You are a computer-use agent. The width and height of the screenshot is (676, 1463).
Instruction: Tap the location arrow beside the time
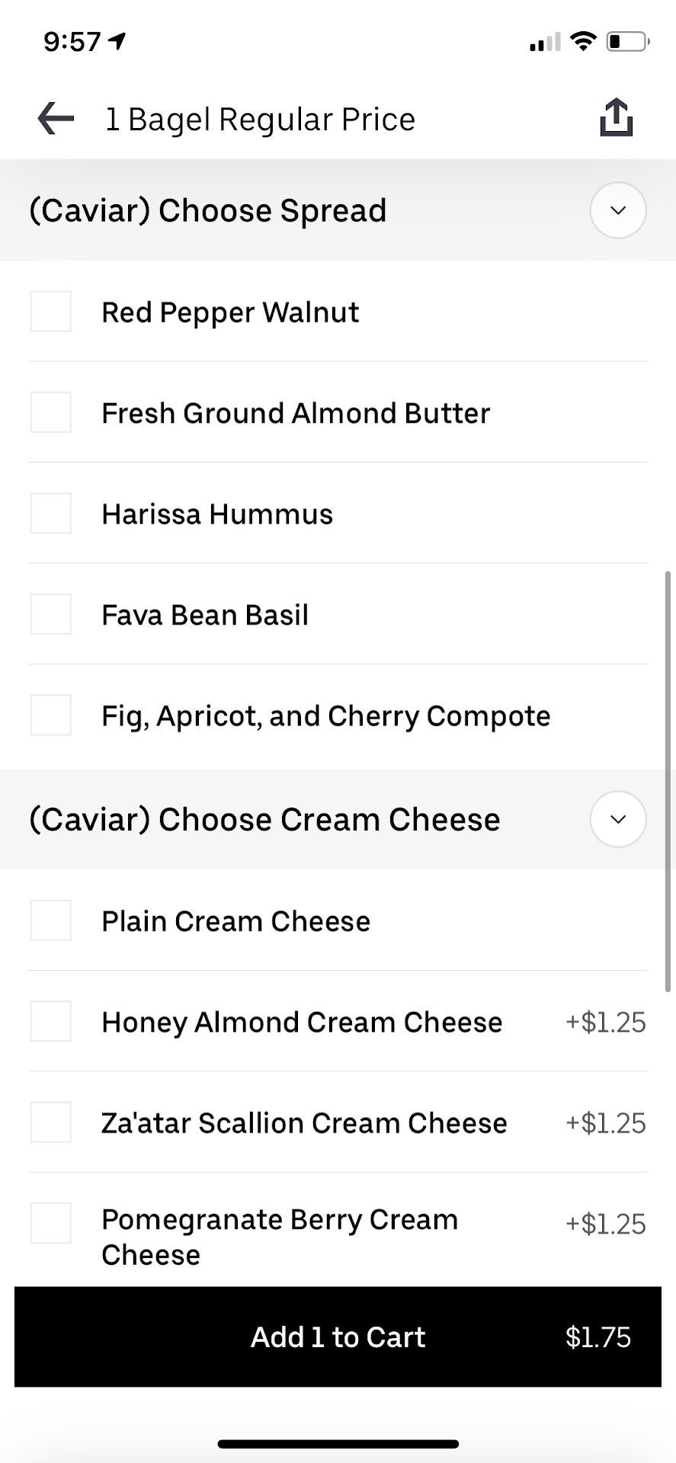coord(117,41)
